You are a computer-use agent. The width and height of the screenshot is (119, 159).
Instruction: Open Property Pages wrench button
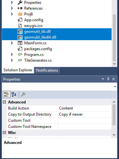tap(23, 94)
